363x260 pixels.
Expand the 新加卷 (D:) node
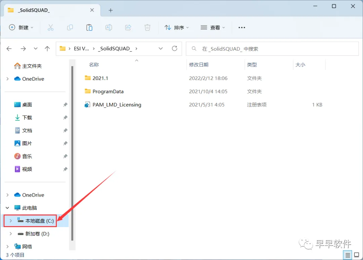11,233
